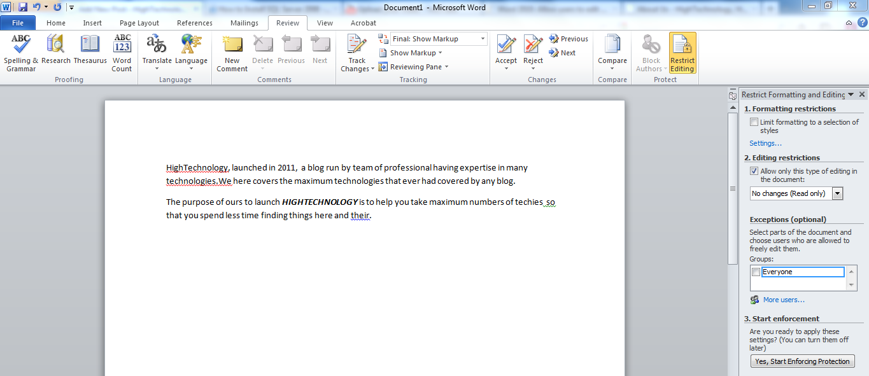Jump to Next change
Screen dimensions: 869x376
(562, 53)
